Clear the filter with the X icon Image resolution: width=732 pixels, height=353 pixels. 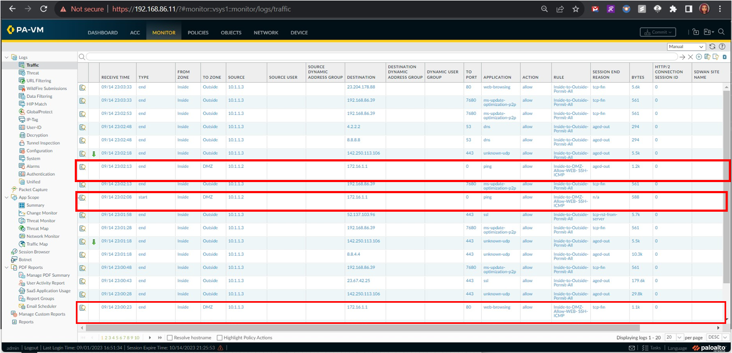pyautogui.click(x=691, y=57)
